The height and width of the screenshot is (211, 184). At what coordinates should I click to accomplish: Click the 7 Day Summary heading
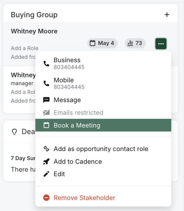(23, 158)
